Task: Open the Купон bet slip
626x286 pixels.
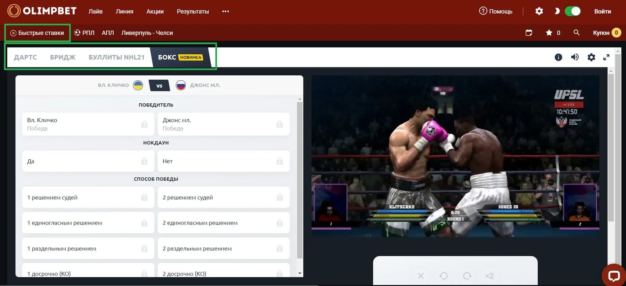Action: tap(607, 33)
